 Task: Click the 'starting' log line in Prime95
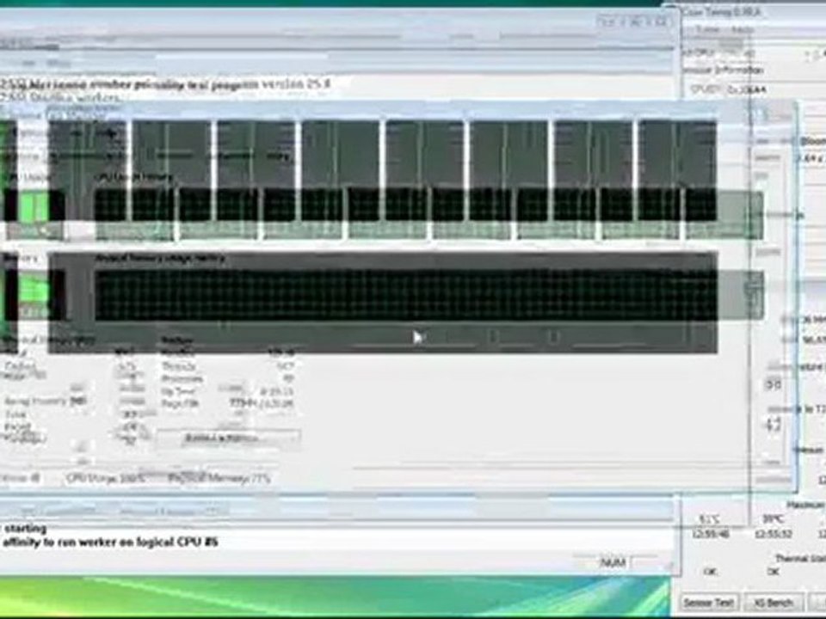[x=25, y=529]
